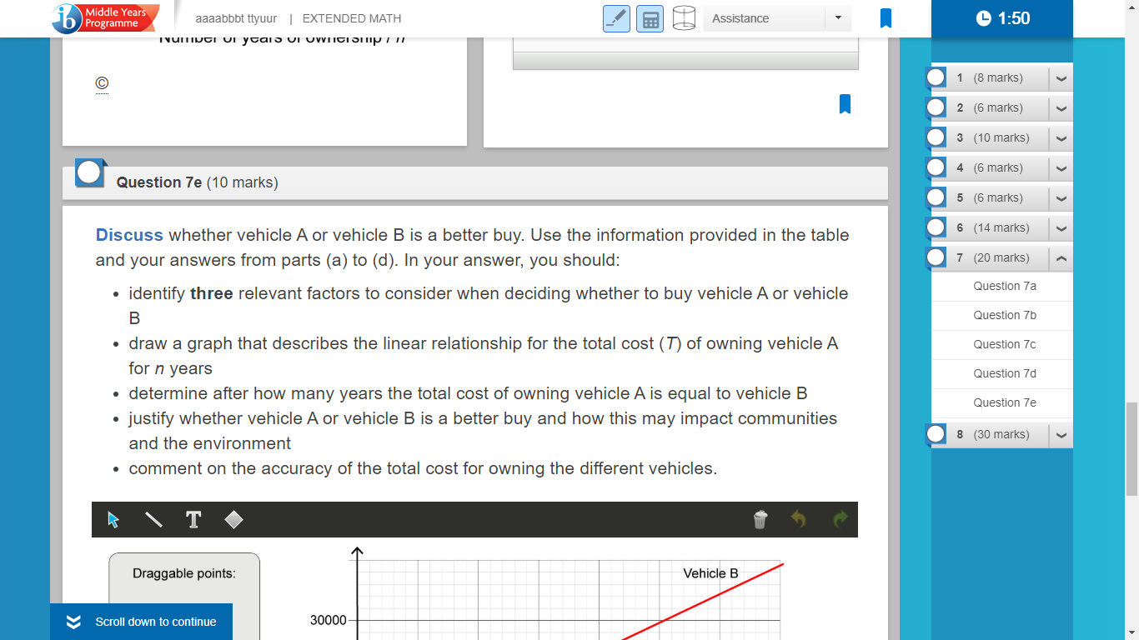This screenshot has height=640, width=1139.
Task: Click the 30000 axis label
Action: click(328, 621)
